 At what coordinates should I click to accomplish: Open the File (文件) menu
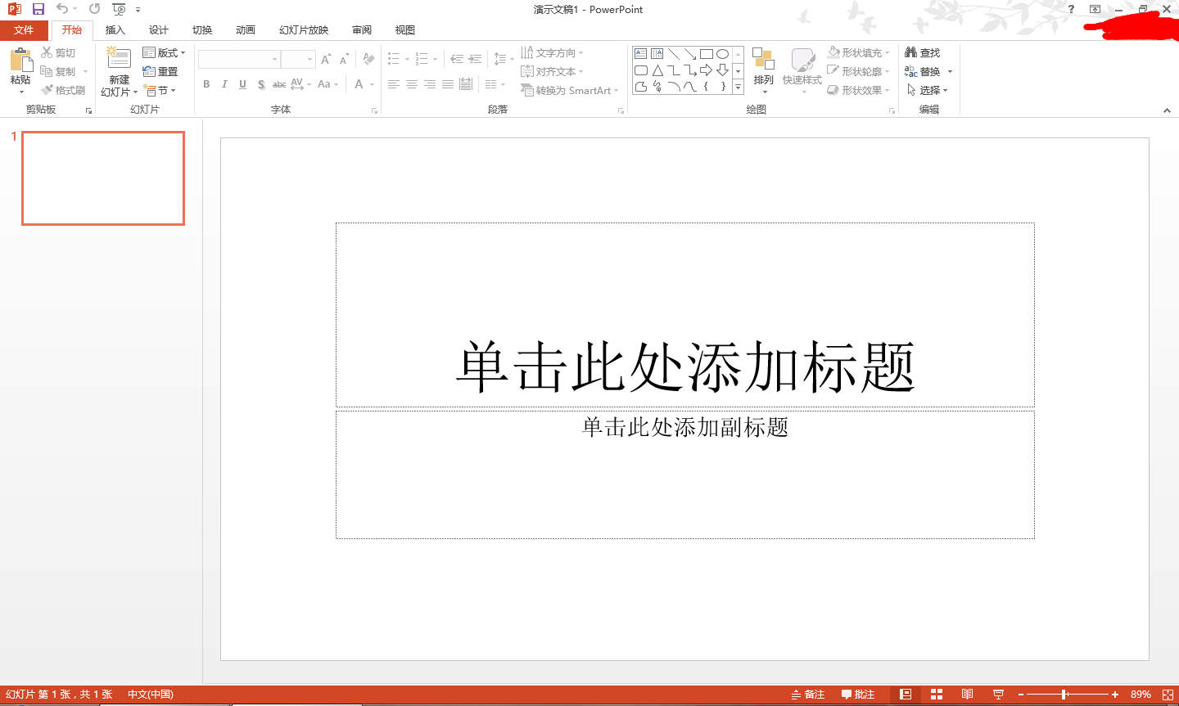[25, 30]
